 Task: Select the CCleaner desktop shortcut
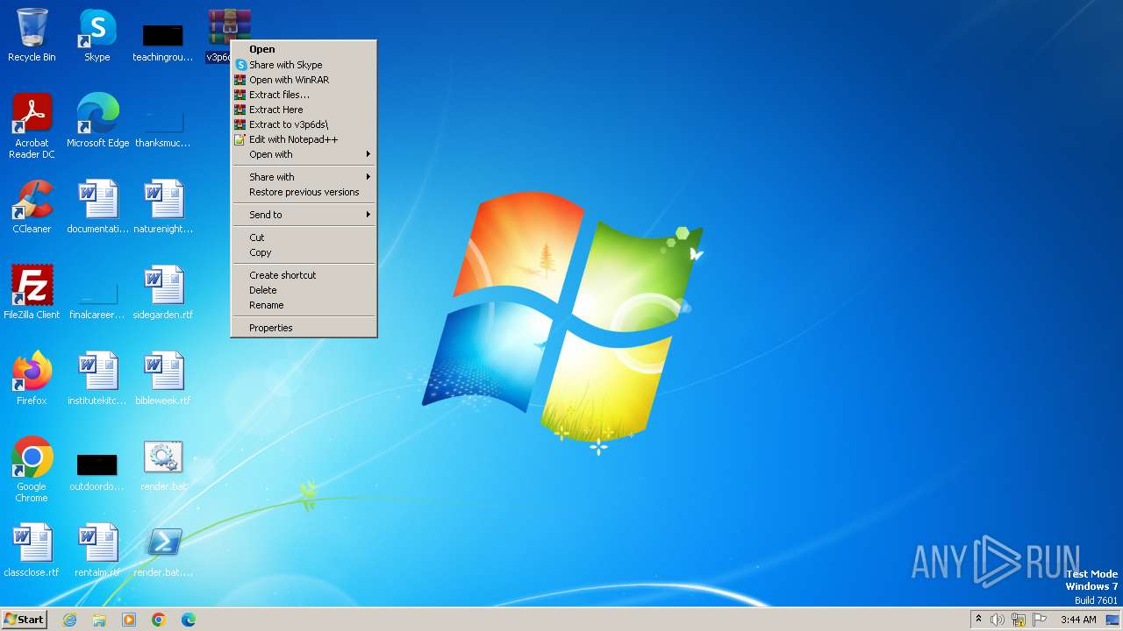coord(32,207)
